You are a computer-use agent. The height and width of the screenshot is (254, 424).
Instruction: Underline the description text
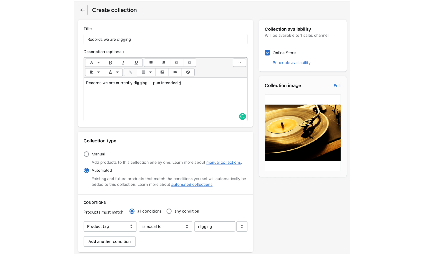(136, 62)
